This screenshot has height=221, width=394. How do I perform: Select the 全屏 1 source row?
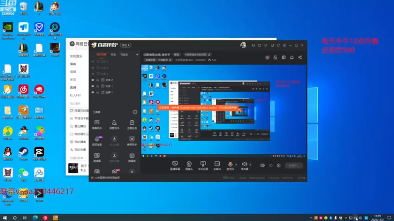tap(114, 92)
